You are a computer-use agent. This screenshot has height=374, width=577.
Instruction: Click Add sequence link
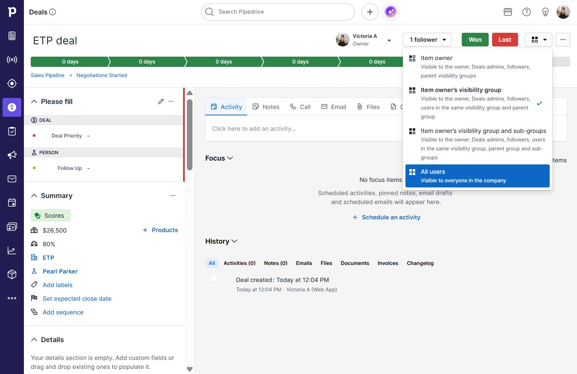pyautogui.click(x=63, y=312)
